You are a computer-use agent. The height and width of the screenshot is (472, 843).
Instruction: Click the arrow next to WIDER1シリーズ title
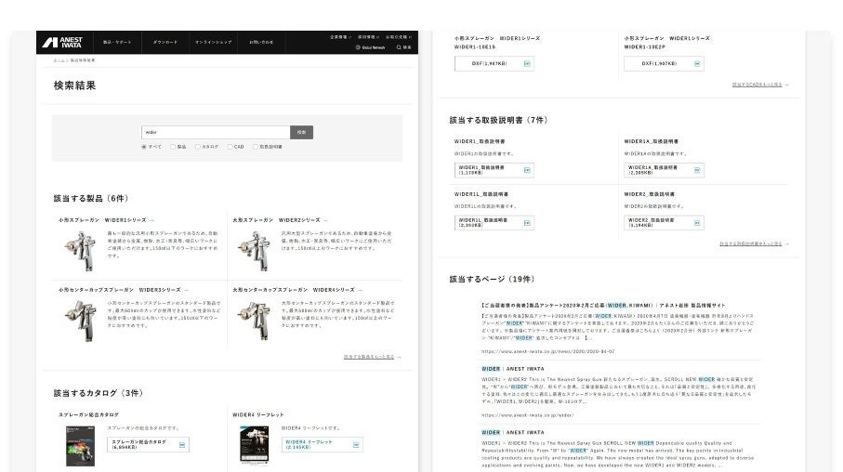point(151,220)
